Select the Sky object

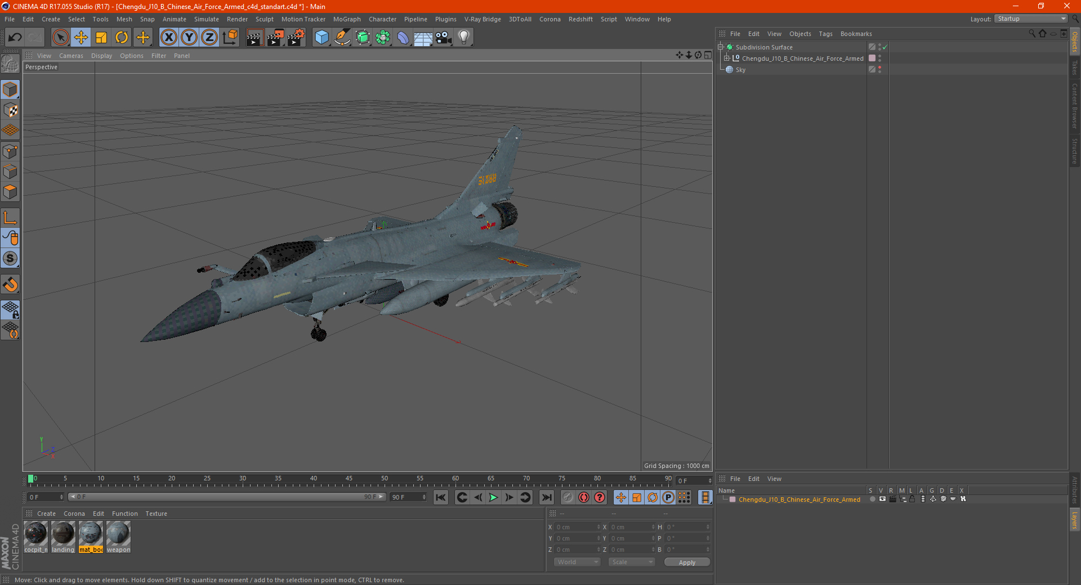740,70
